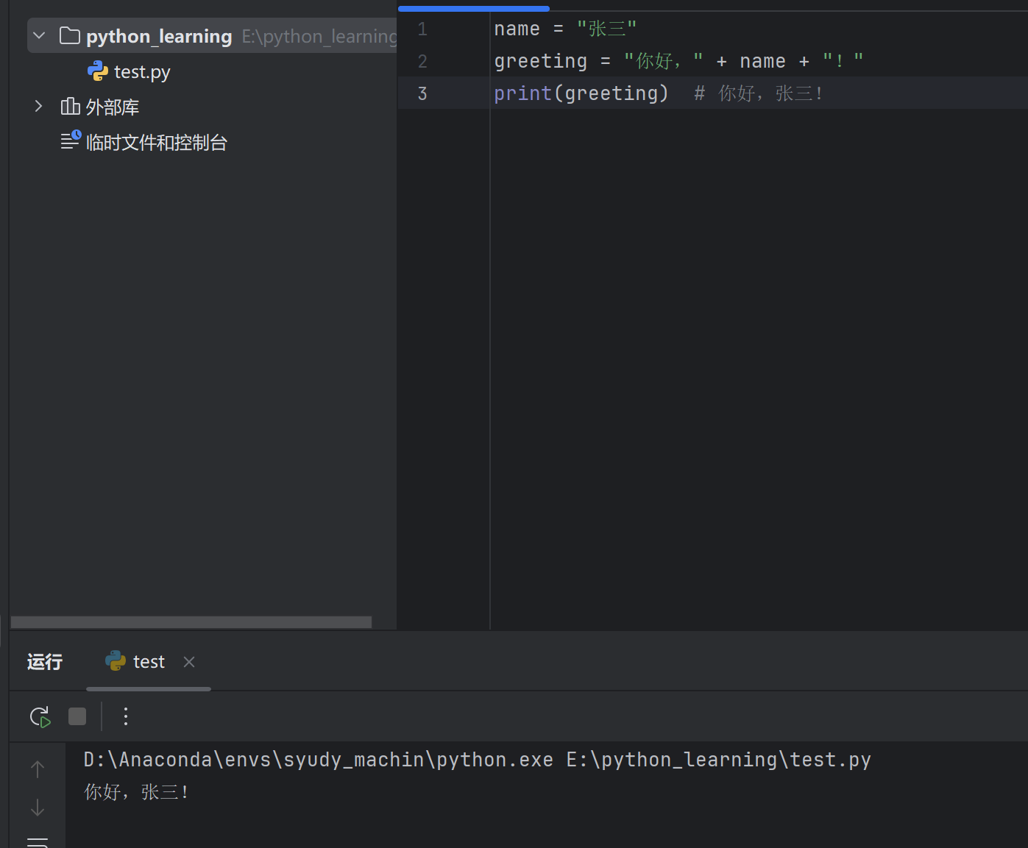Click the up arrow in the console
The height and width of the screenshot is (848, 1028).
(38, 769)
